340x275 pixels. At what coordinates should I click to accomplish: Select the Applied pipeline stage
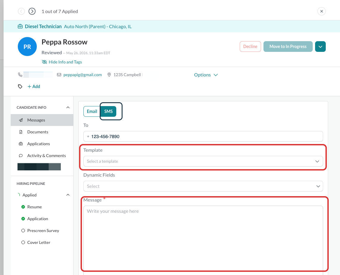(x=29, y=195)
